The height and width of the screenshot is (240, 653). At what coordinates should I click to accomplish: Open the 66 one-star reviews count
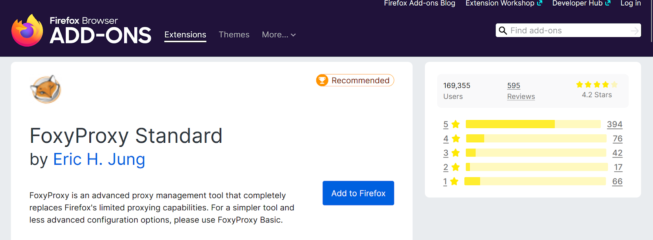617,181
